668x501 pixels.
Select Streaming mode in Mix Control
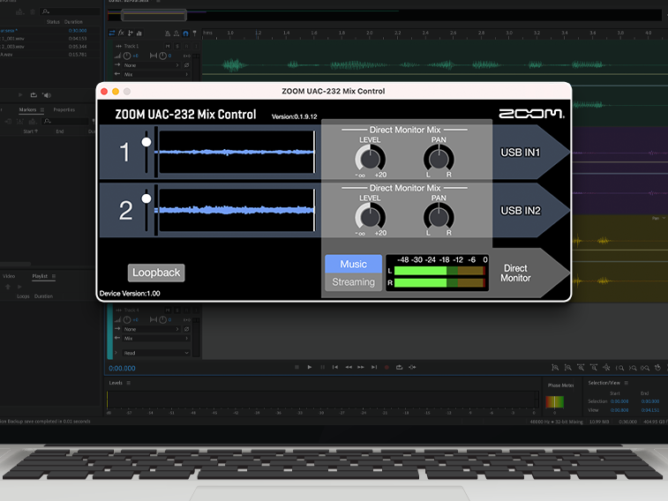[353, 282]
